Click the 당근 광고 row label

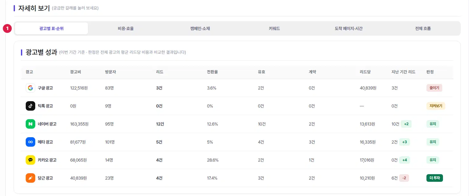click(x=45, y=178)
